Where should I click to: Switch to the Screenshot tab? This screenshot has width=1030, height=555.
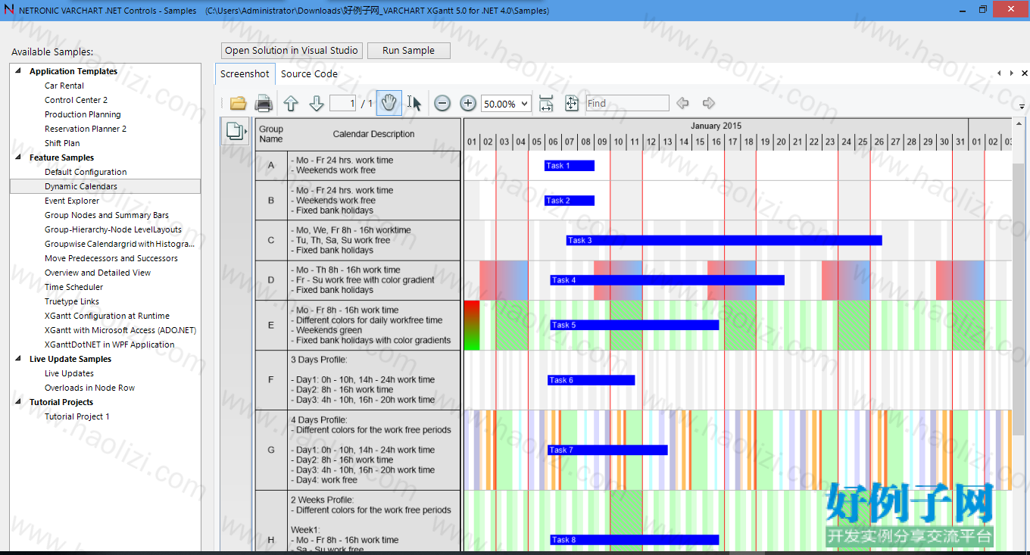click(245, 73)
